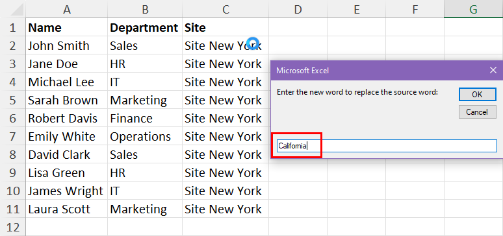Select row 7 header
The width and height of the screenshot is (503, 236).
point(13,136)
